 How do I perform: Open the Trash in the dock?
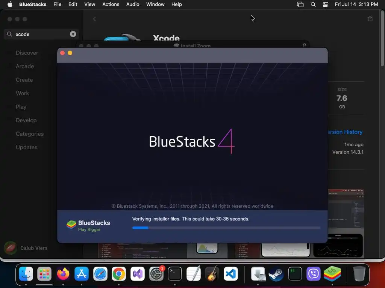(359, 273)
